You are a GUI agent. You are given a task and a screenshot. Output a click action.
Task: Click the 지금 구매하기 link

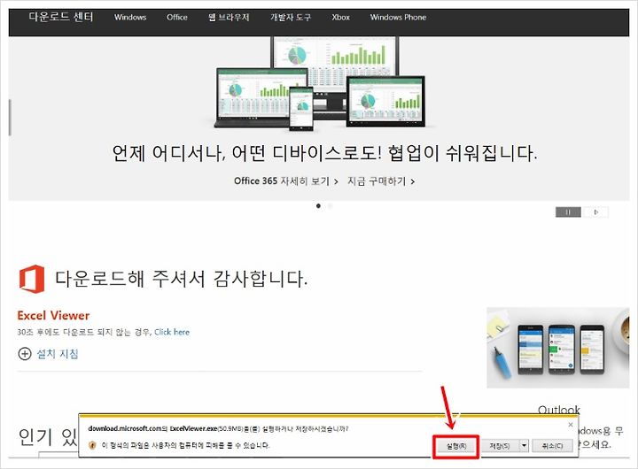381,181
